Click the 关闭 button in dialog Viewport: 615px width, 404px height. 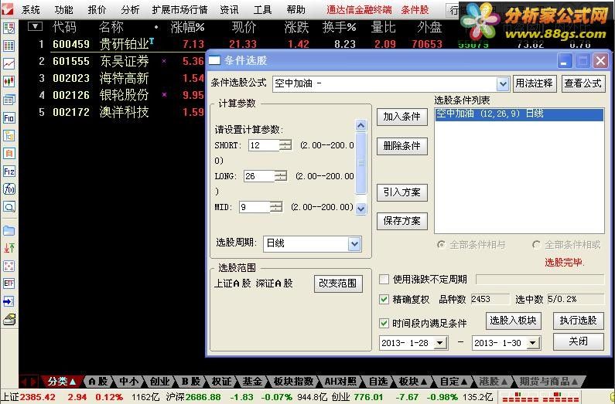coord(579,341)
